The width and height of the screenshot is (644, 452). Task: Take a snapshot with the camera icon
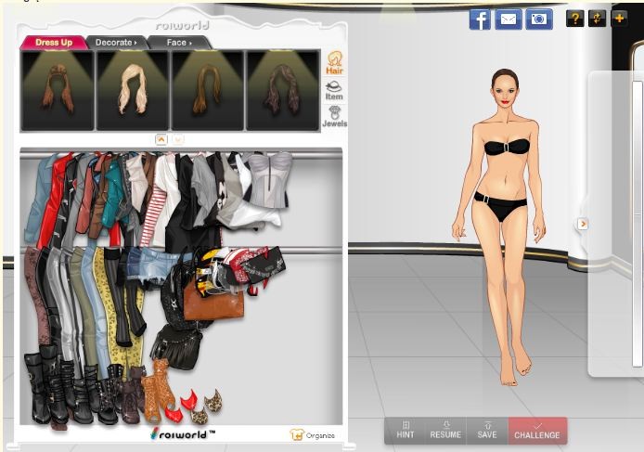pos(538,19)
